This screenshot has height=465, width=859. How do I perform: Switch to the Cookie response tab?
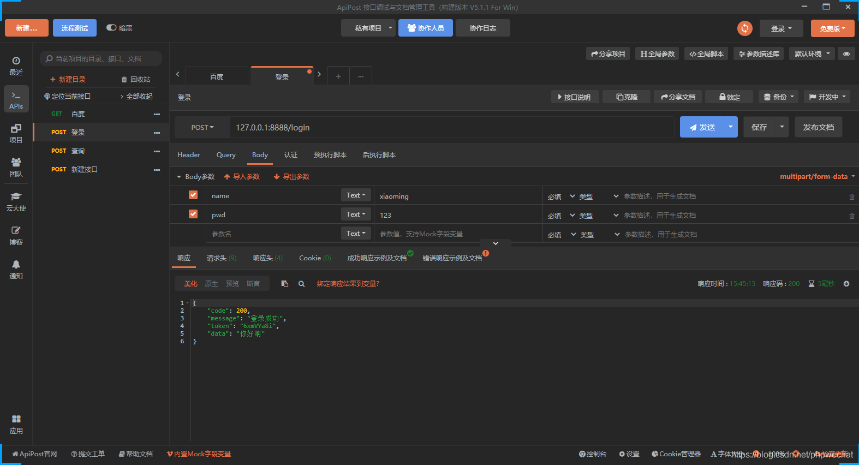pos(315,258)
